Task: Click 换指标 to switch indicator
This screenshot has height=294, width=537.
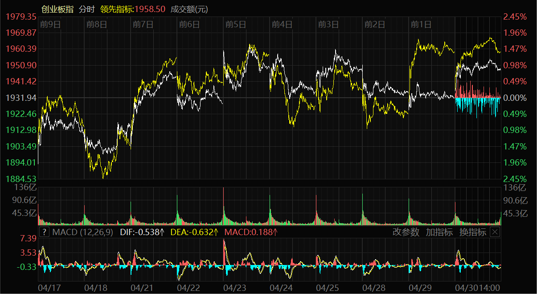Action: [x=473, y=232]
